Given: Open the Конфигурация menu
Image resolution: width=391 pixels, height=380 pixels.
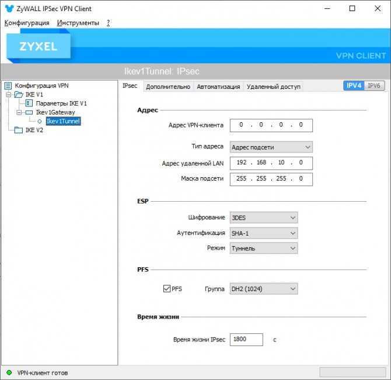Looking at the screenshot, I should [x=27, y=23].
